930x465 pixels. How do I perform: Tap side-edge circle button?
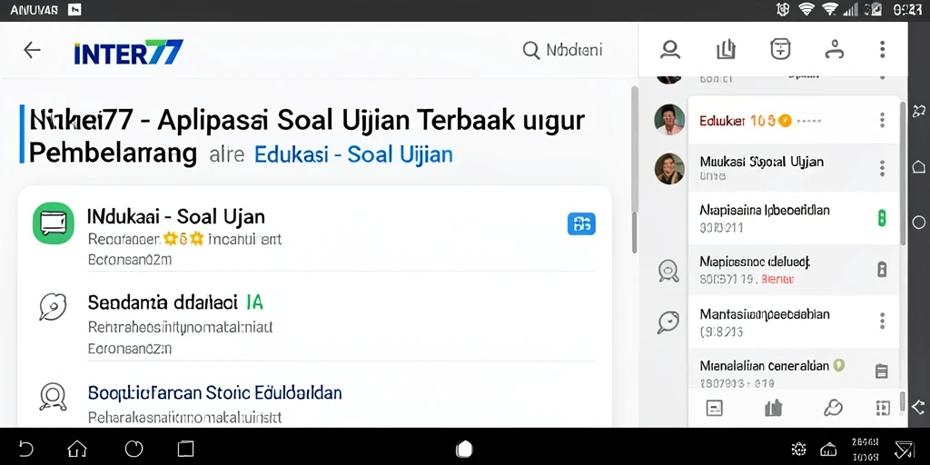919,223
